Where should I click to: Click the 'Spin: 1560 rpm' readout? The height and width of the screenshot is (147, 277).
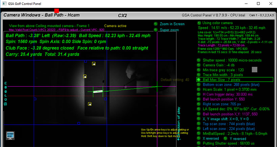tap(21, 42)
